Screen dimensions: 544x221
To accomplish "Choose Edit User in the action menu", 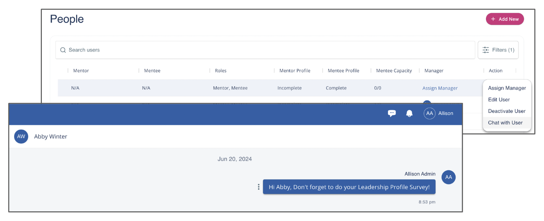I will [x=499, y=100].
